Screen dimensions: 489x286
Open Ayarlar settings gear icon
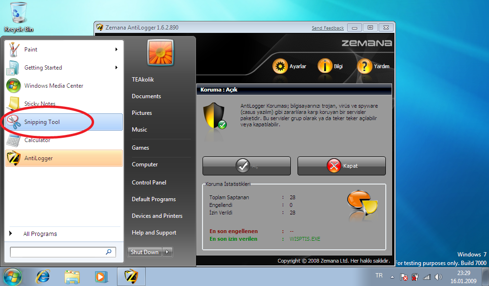click(x=280, y=66)
